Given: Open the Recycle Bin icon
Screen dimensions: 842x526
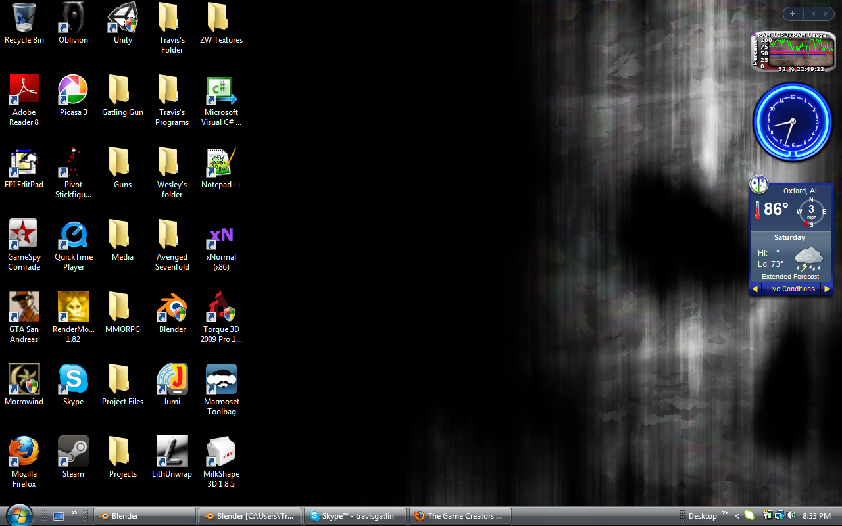Looking at the screenshot, I should (24, 23).
